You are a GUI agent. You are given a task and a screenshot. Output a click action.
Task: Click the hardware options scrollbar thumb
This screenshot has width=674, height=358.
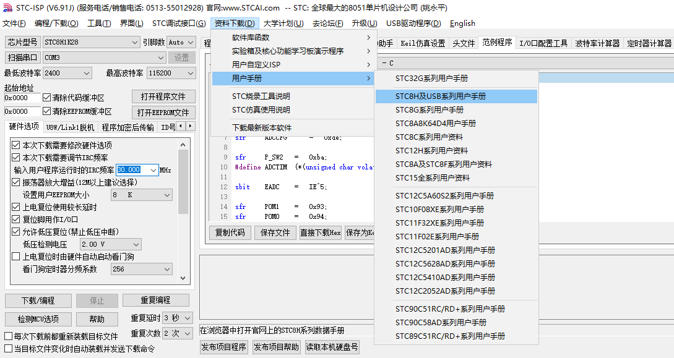point(183,181)
